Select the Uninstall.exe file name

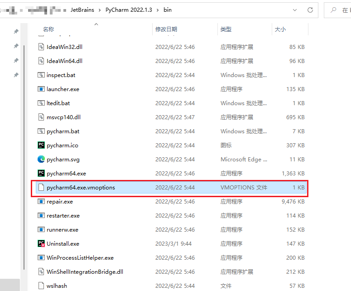(63, 244)
